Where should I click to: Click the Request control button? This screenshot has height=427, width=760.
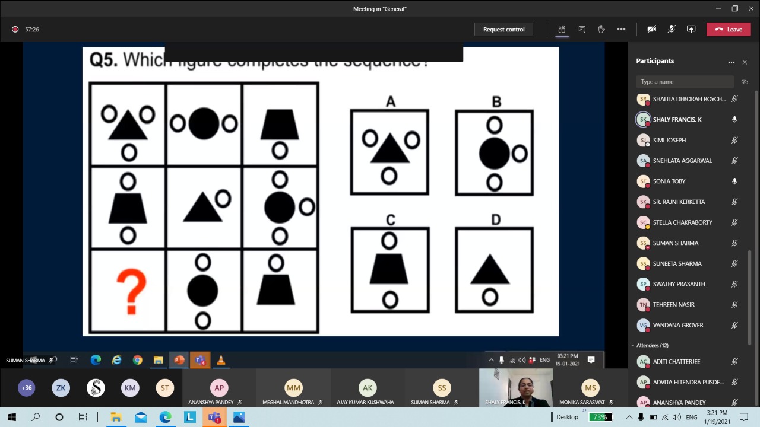pos(503,30)
